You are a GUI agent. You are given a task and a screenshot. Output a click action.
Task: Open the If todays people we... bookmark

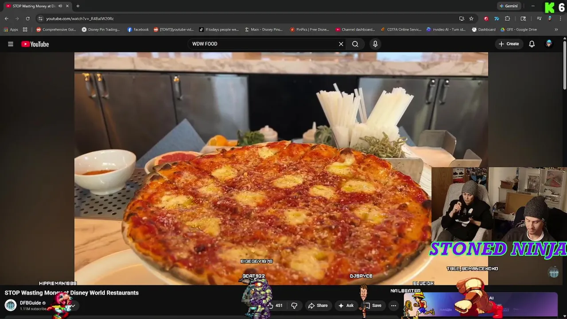coord(219,30)
